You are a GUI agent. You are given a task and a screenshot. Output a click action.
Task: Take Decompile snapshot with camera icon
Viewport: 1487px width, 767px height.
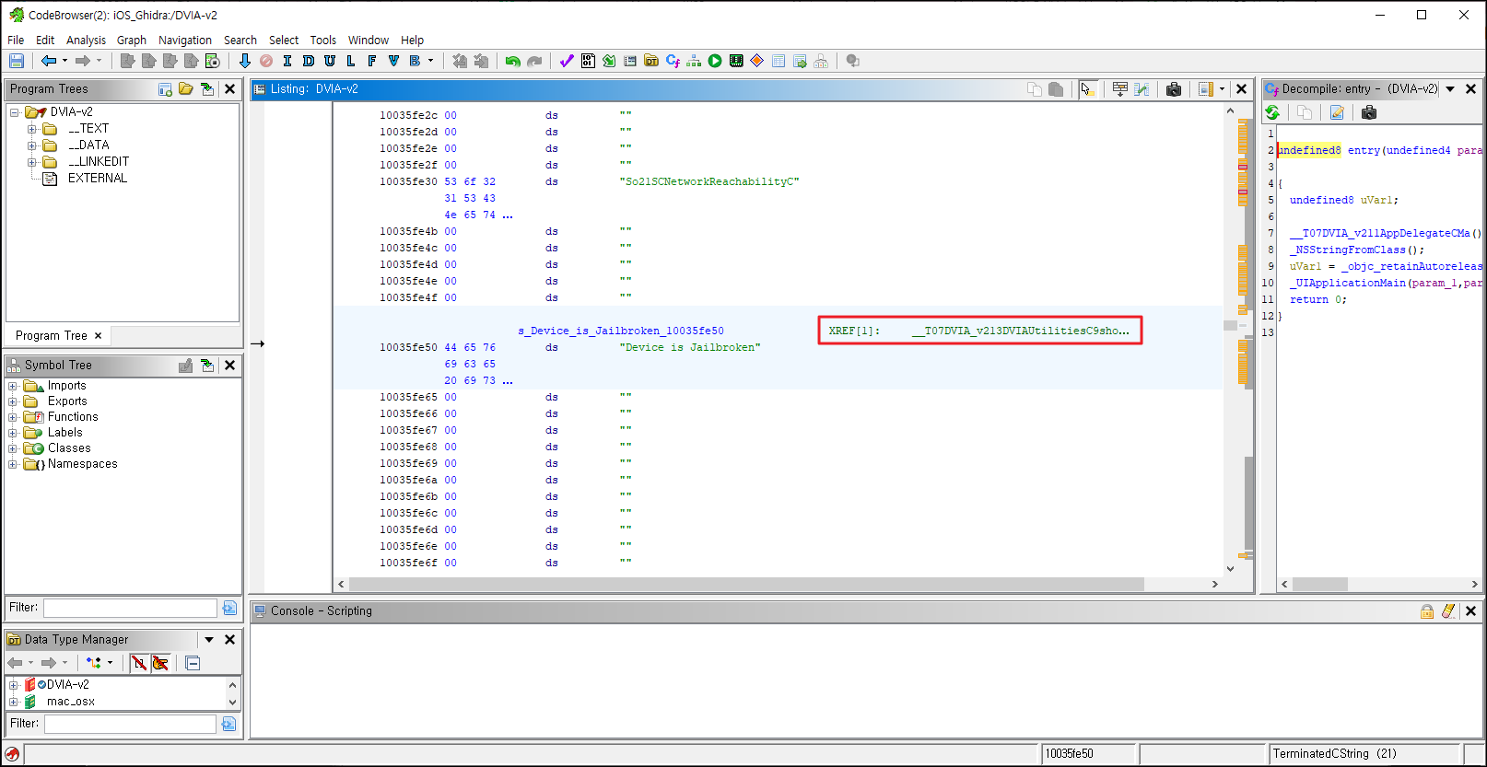(1369, 112)
